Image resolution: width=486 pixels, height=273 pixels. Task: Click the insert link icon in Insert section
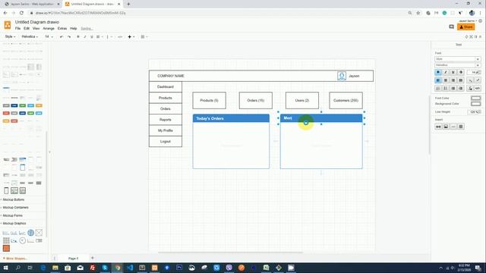(x=438, y=127)
